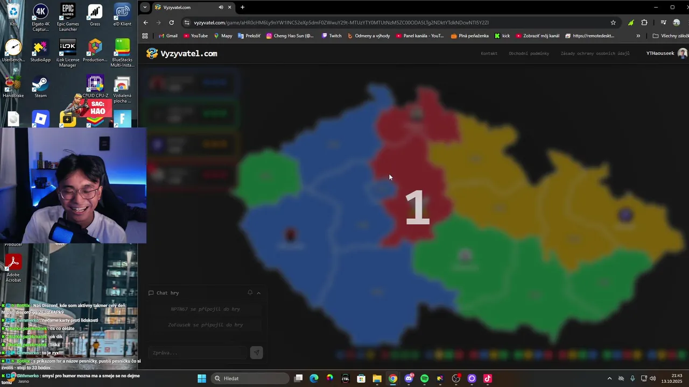Viewport: 689px width, 387px height.
Task: Open the Windows Start menu
Action: 202,378
